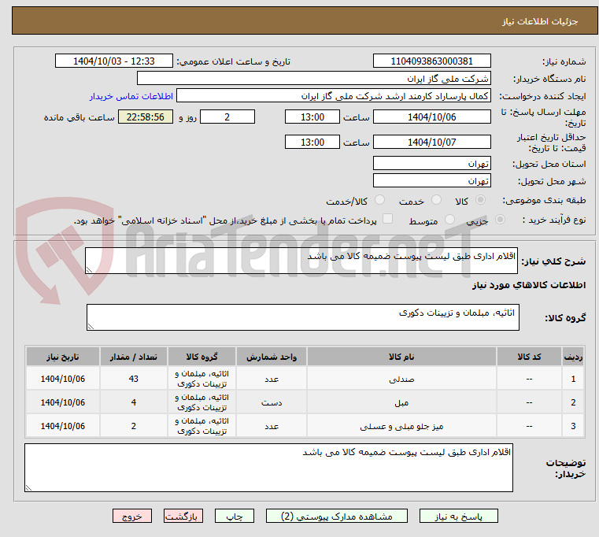The height and width of the screenshot is (537, 599).
Task: Click the صندلی item name cell
Action: click(401, 379)
